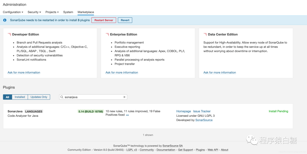The image size is (307, 154).
Task: Open the Configuration dropdown menu
Action: [x=13, y=12]
